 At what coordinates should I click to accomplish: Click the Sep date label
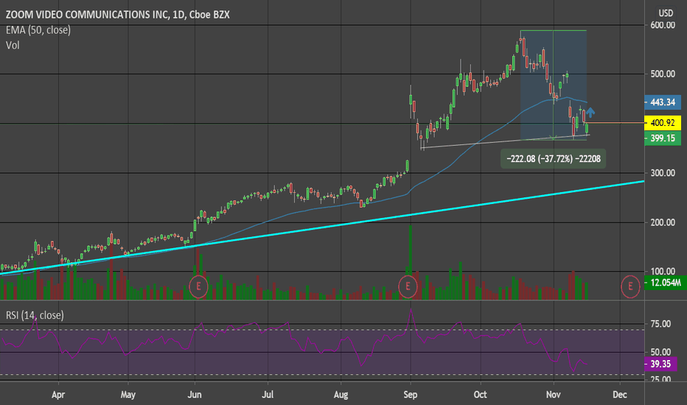tap(410, 395)
